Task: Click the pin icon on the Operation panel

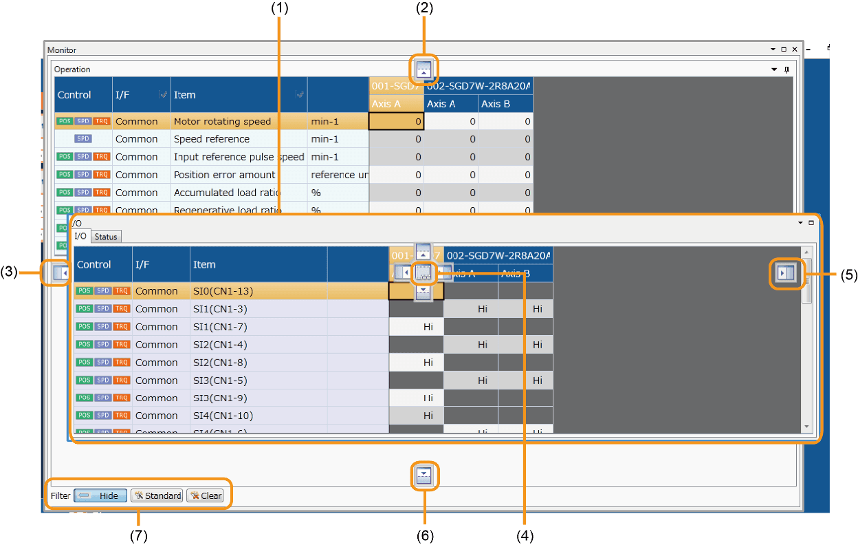Action: click(x=787, y=70)
